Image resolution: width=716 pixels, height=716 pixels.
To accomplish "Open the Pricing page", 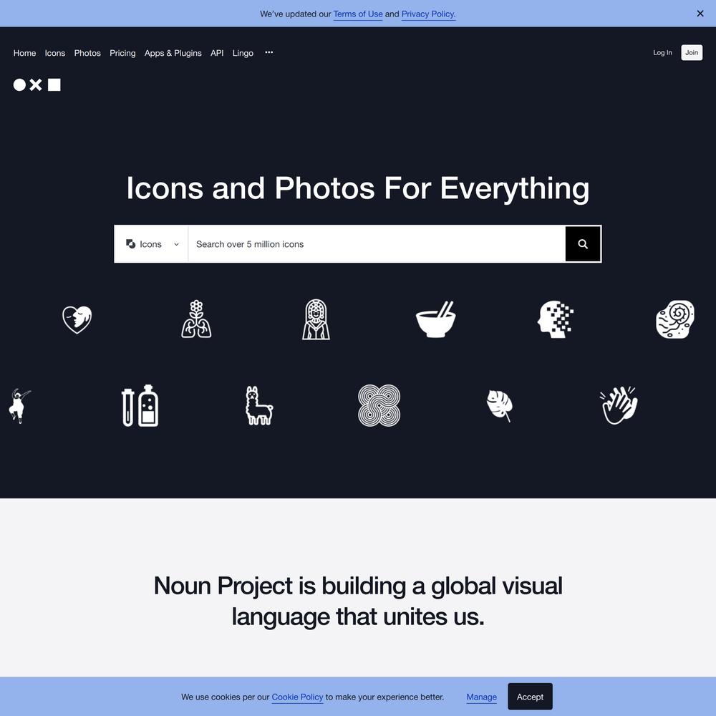I will point(122,53).
